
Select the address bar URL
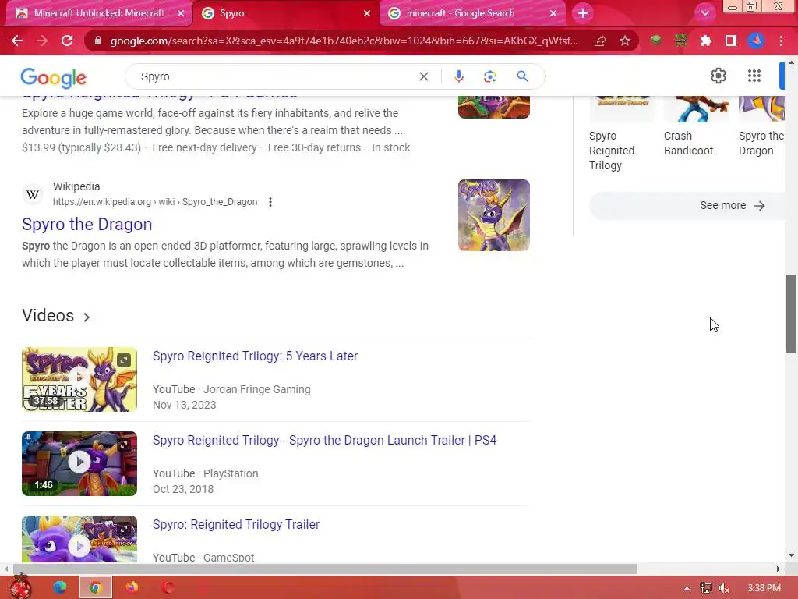[344, 41]
